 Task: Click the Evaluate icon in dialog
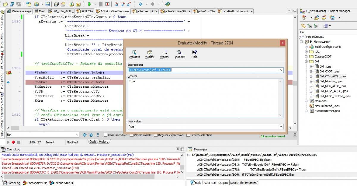pyautogui.click(x=134, y=54)
